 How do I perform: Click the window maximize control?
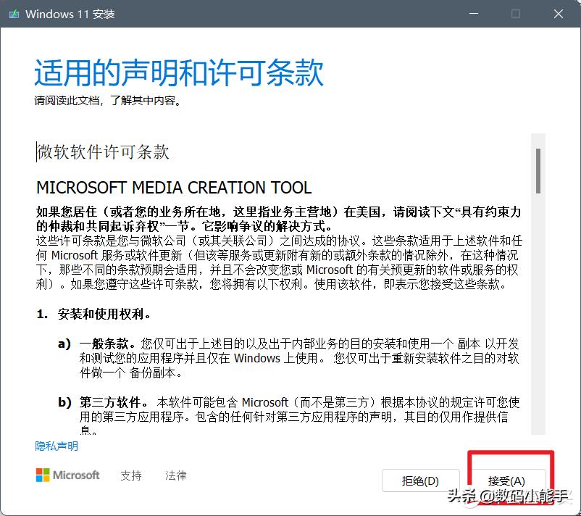tap(514, 14)
